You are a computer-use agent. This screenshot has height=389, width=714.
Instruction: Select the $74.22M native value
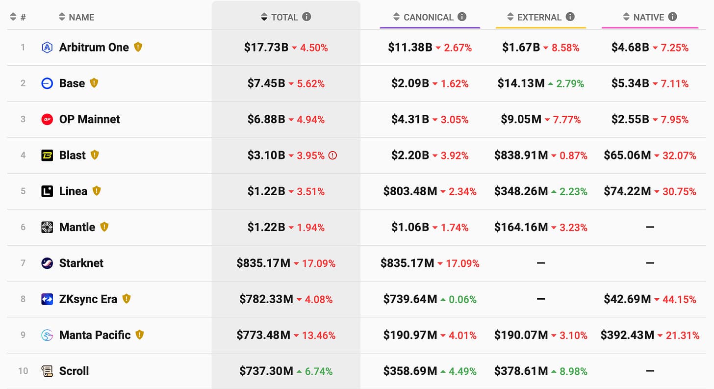627,191
